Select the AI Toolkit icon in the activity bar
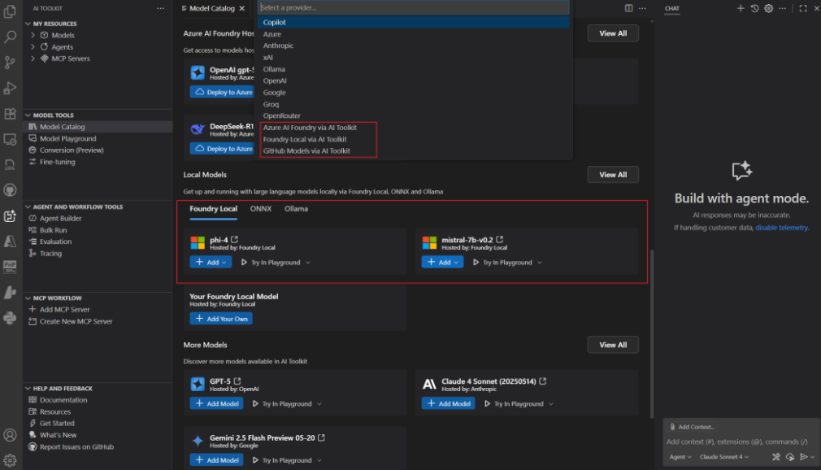 point(11,216)
